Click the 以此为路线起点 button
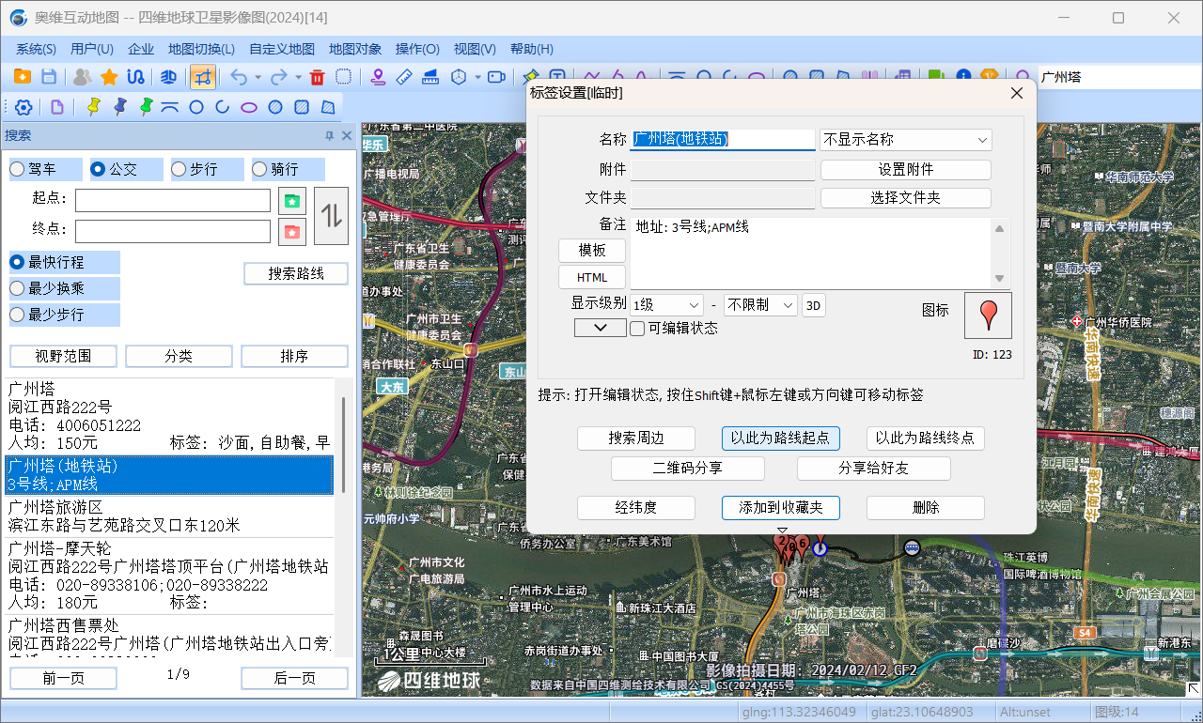This screenshot has height=723, width=1203. coord(781,438)
